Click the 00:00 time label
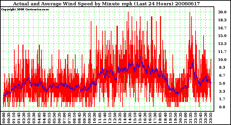 pyautogui.click(x=4, y=118)
